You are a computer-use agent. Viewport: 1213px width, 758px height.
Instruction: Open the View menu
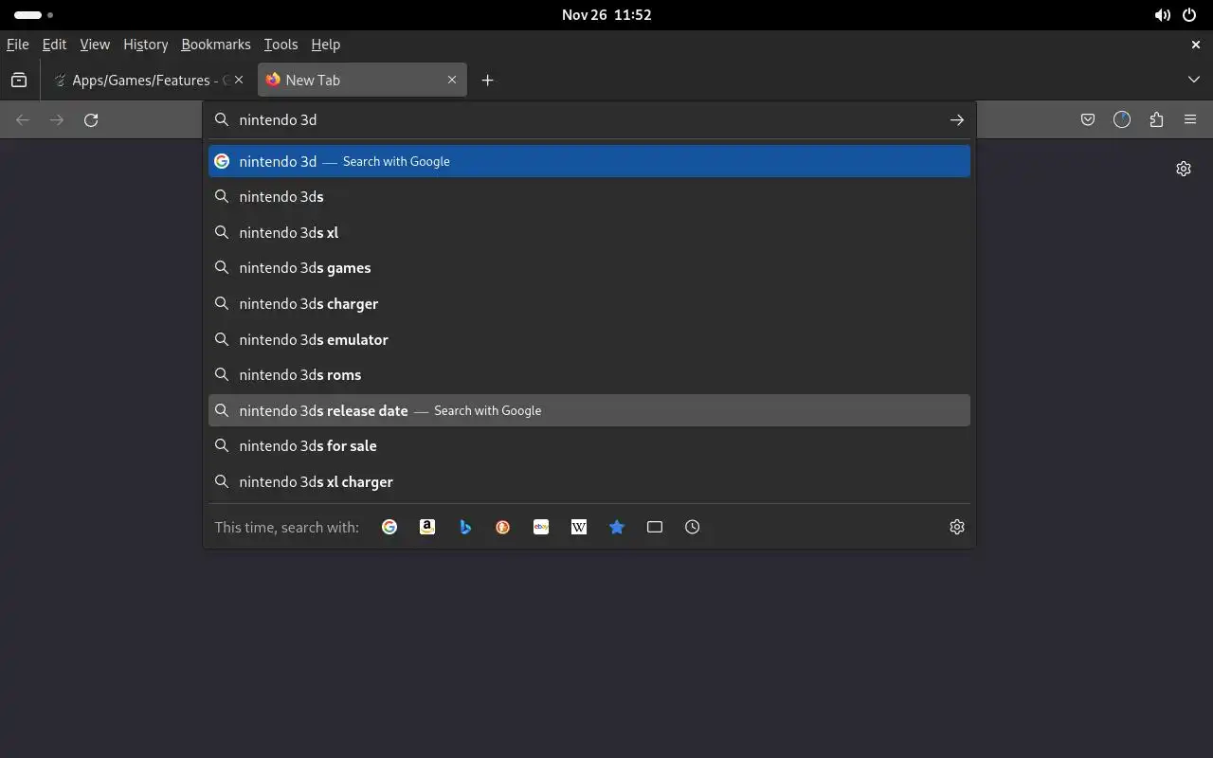95,45
